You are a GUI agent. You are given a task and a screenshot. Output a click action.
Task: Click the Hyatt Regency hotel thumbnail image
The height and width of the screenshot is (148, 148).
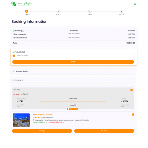coord(21,120)
